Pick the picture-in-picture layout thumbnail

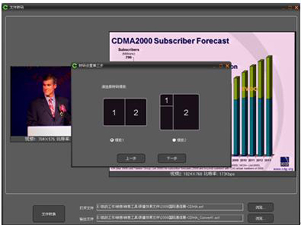click(179, 112)
